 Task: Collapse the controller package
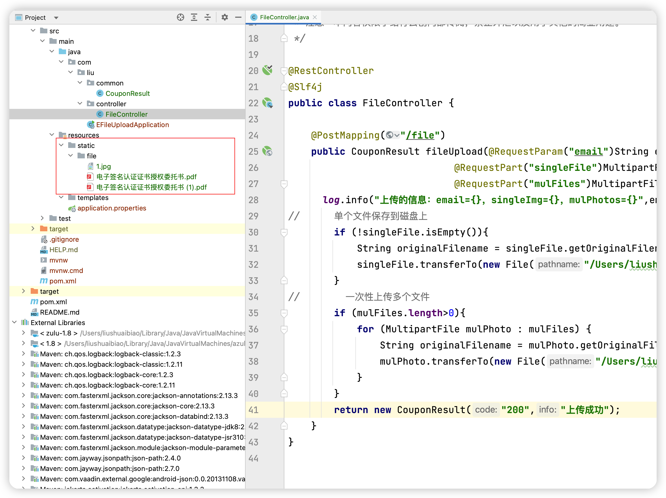pyautogui.click(x=80, y=103)
